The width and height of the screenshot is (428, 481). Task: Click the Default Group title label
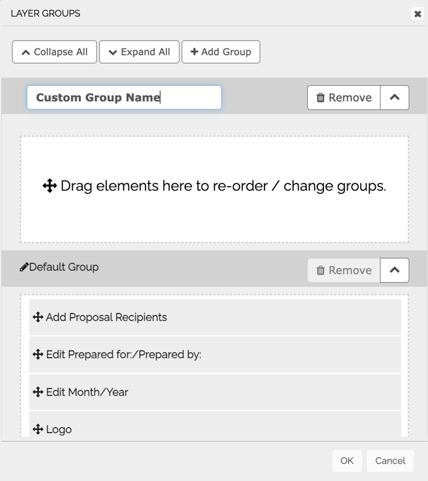click(64, 267)
